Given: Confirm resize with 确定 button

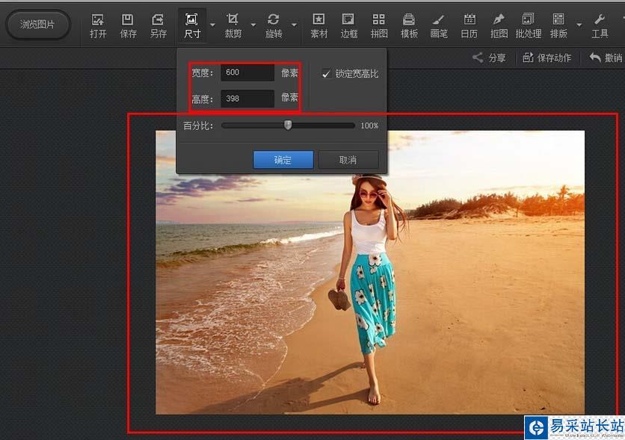Looking at the screenshot, I should pyautogui.click(x=283, y=160).
